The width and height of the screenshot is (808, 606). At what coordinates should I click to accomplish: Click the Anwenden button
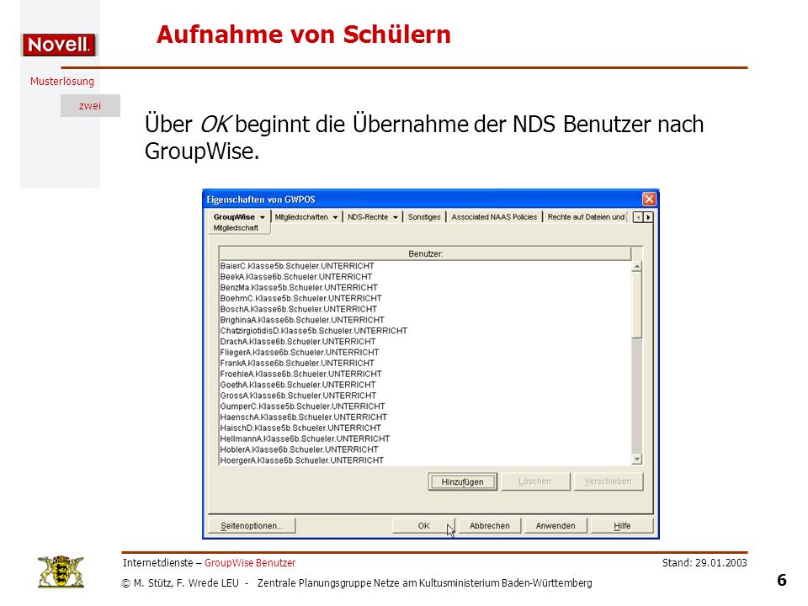pos(555,525)
